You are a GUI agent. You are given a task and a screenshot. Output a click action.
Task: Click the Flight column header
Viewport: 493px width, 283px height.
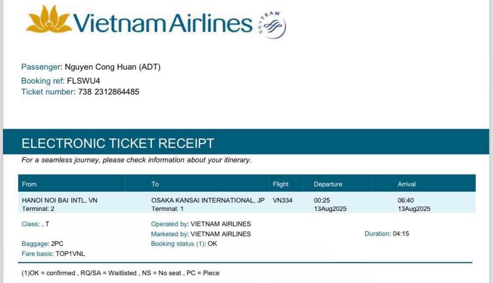[280, 184]
